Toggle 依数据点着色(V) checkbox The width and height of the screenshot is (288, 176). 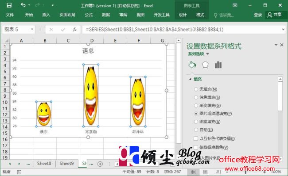196,147
